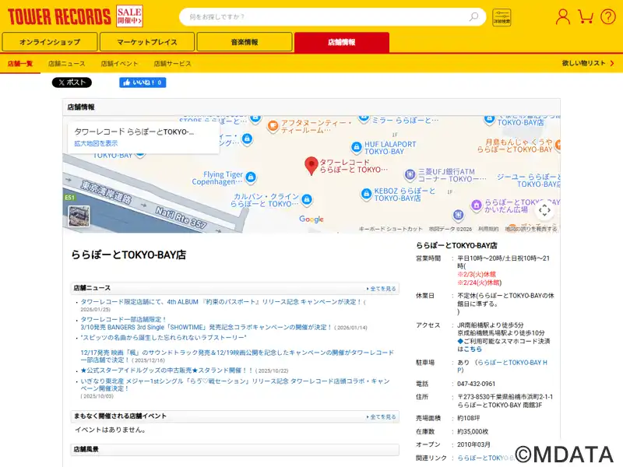Open the 詳細検索 advanced search icon
623x467 pixels.
[502, 17]
